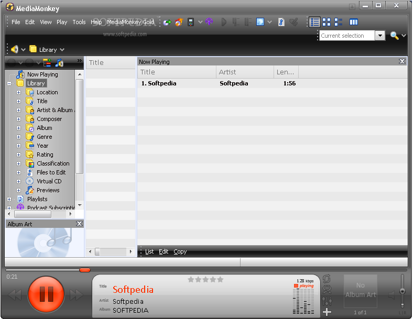Click the speaker icon below menu bar

(x=15, y=49)
